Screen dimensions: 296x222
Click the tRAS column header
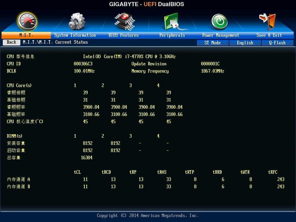tap(162, 172)
